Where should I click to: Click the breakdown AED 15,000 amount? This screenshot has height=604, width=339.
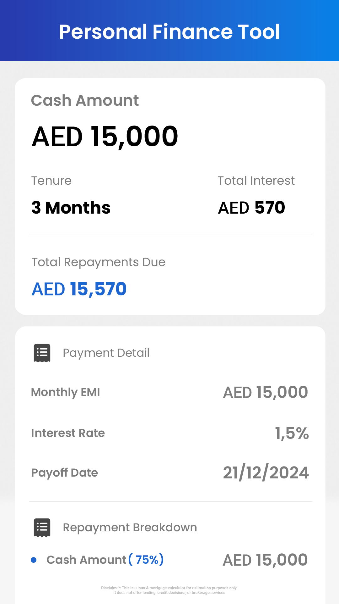coord(265,560)
